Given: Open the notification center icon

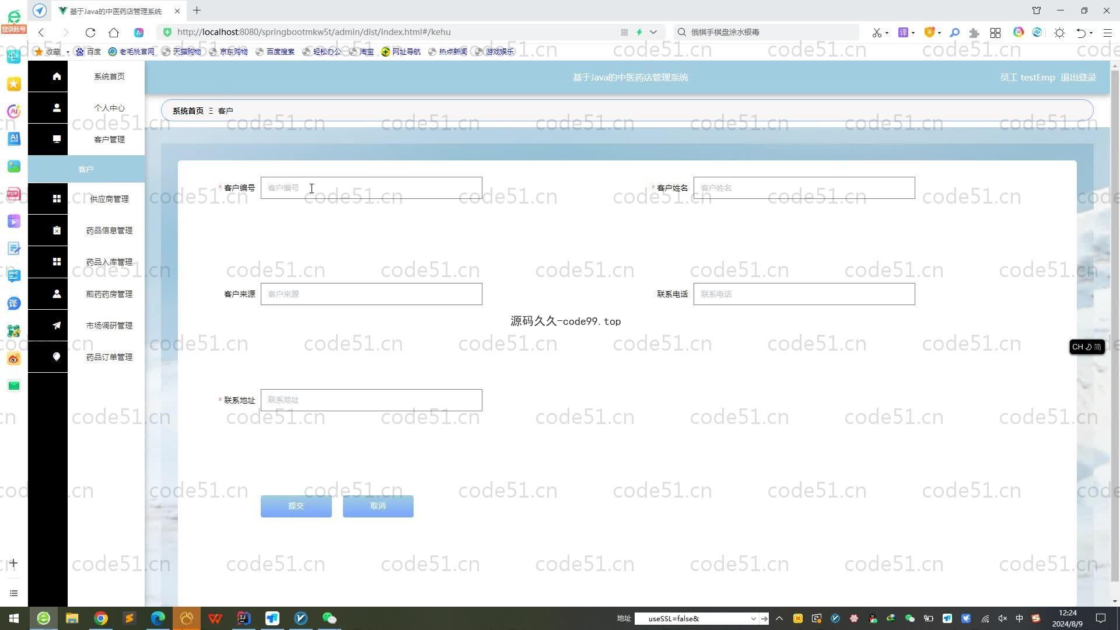Looking at the screenshot, I should [1101, 618].
